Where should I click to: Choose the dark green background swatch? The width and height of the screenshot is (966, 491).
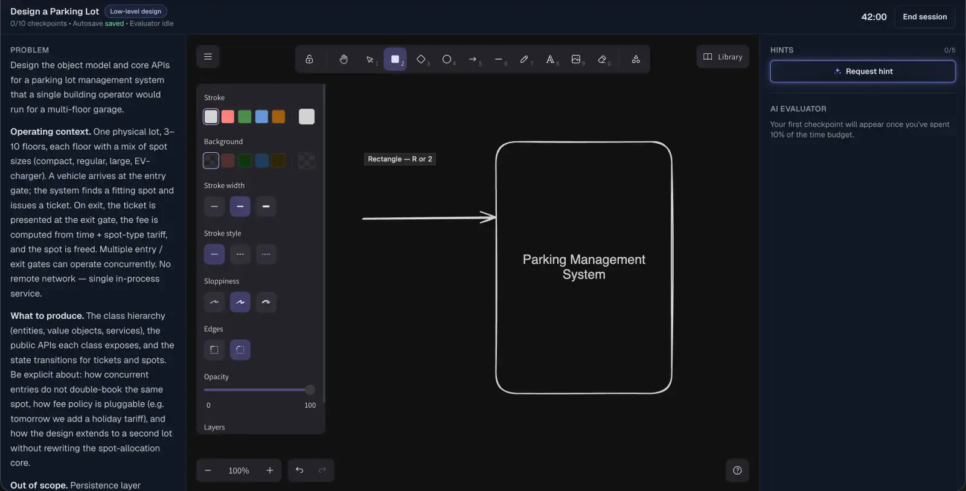[245, 161]
